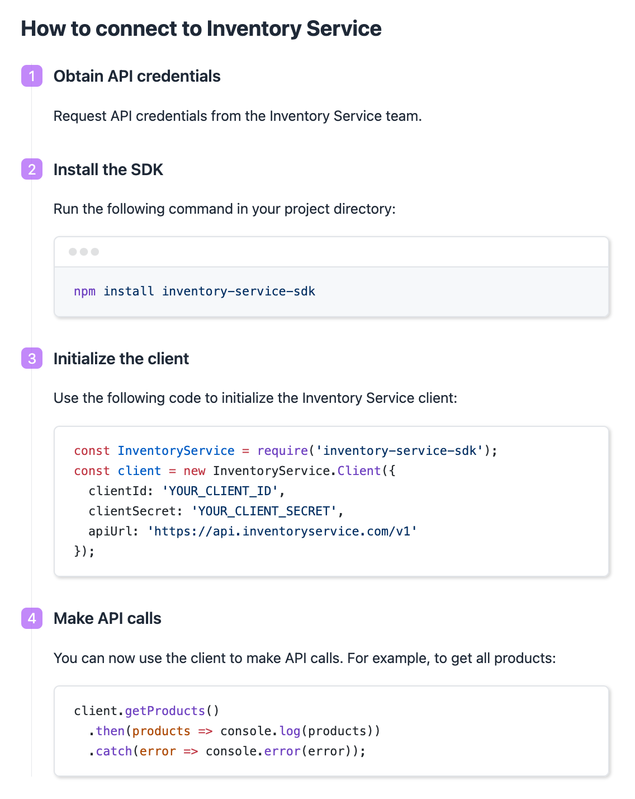Click the "Request API credentials" paragraph text
635x799 pixels.
pos(238,116)
